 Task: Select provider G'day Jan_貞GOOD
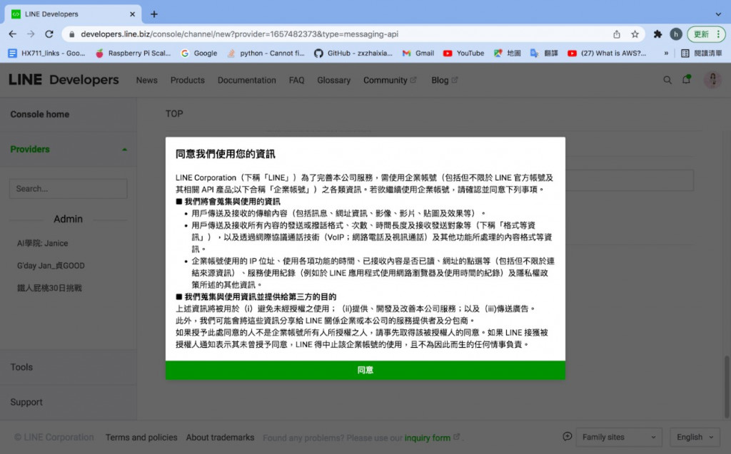tap(51, 265)
